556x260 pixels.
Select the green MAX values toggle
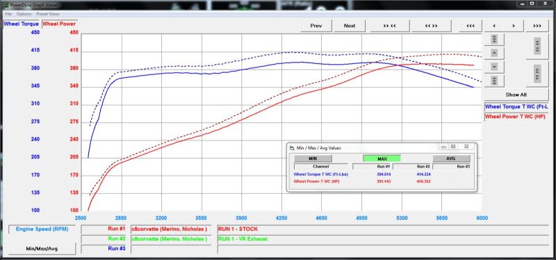382,159
